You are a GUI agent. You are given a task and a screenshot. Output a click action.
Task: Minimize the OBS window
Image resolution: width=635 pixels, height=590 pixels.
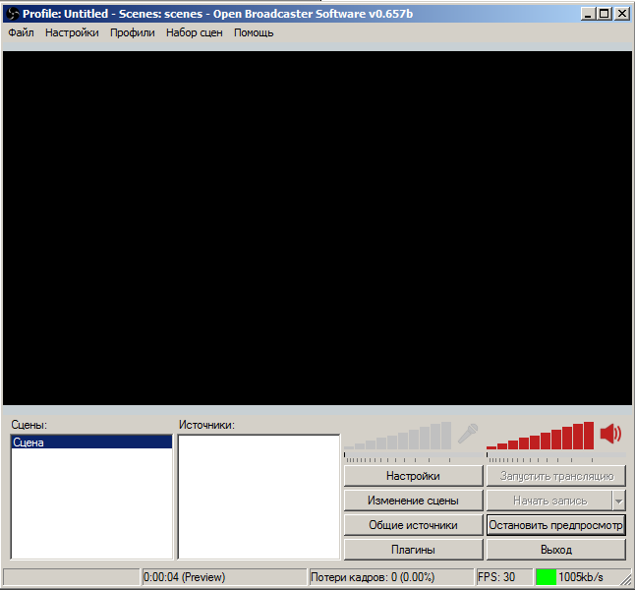(x=588, y=14)
